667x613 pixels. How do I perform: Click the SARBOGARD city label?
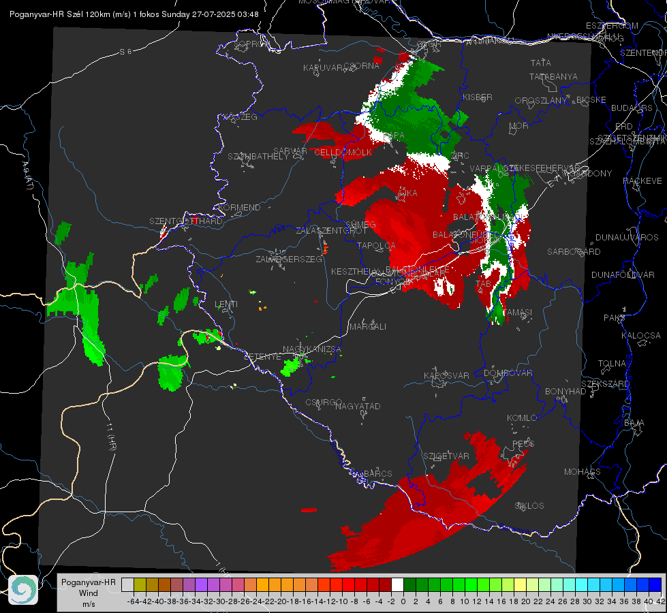coord(574,252)
